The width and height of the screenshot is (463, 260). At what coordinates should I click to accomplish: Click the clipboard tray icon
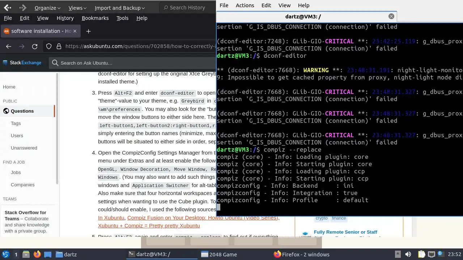(422, 254)
